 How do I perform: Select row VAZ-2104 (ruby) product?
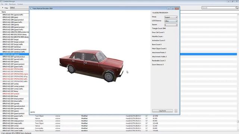click(13, 121)
